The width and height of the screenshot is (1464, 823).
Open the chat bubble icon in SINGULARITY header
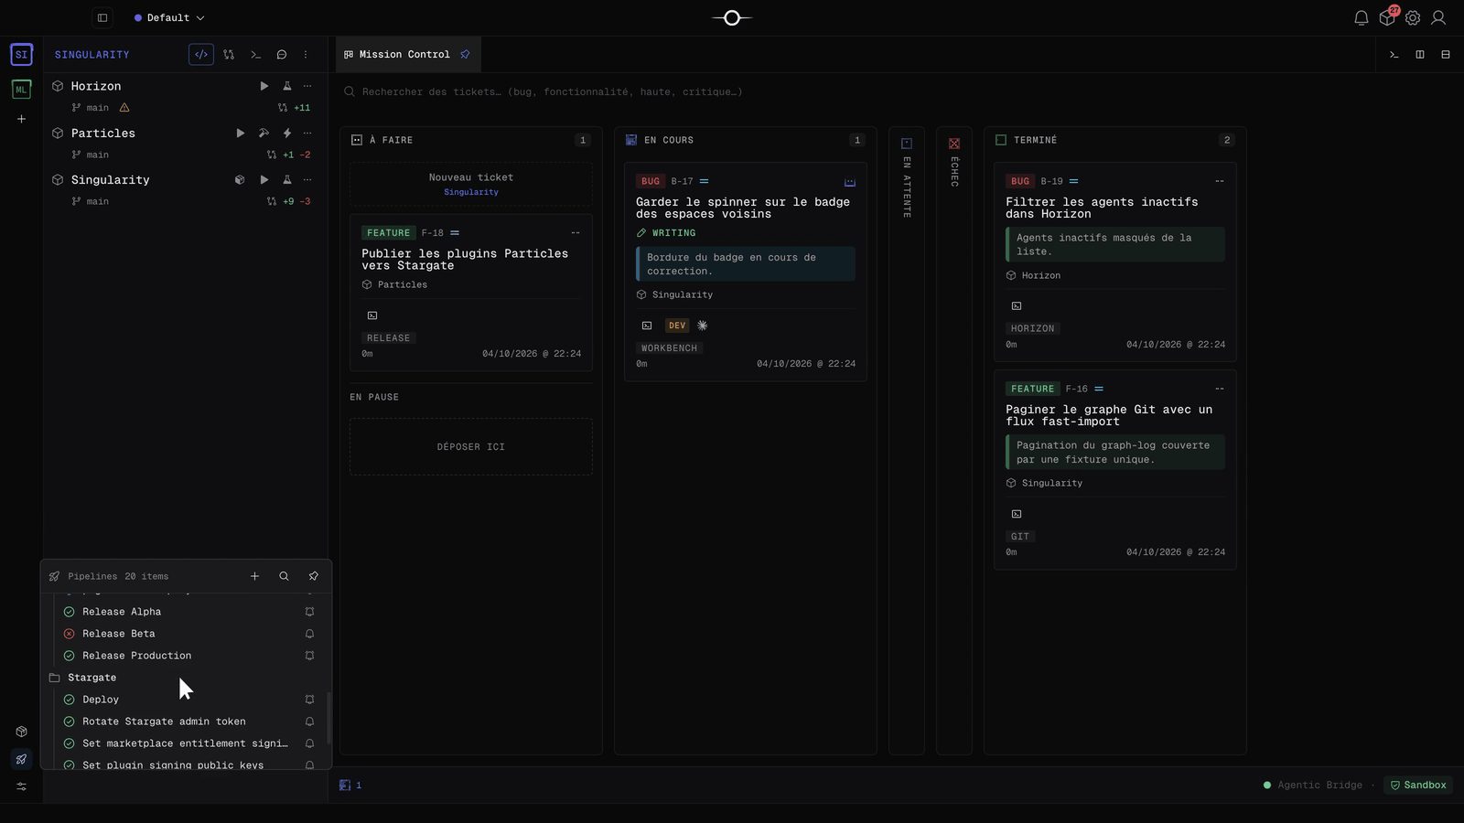[282, 55]
